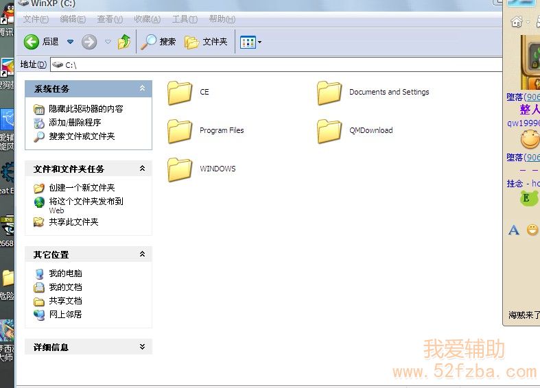Open the 工具(T) menu

tap(185, 19)
